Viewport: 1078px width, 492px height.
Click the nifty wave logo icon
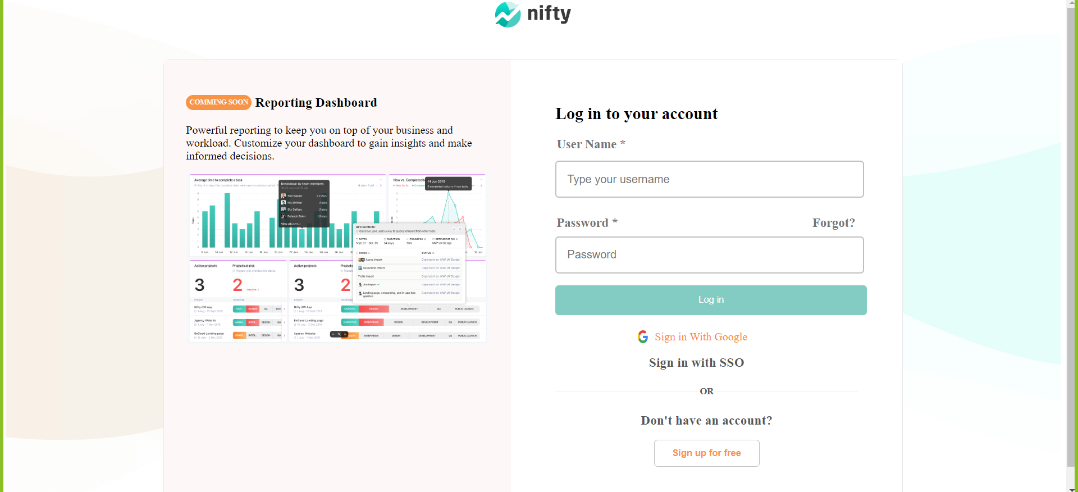click(508, 15)
